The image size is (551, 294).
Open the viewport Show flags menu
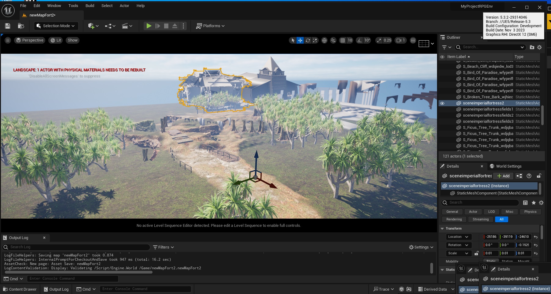click(x=72, y=40)
